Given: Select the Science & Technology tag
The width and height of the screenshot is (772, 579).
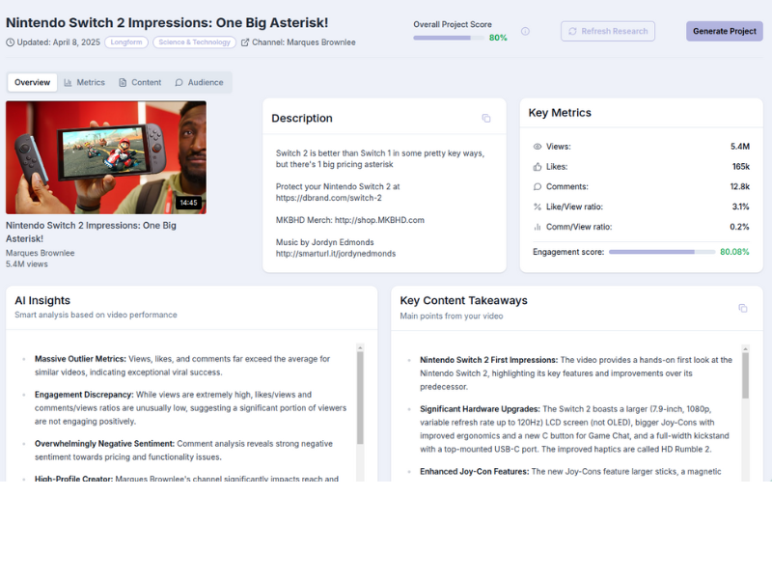Looking at the screenshot, I should click(195, 42).
